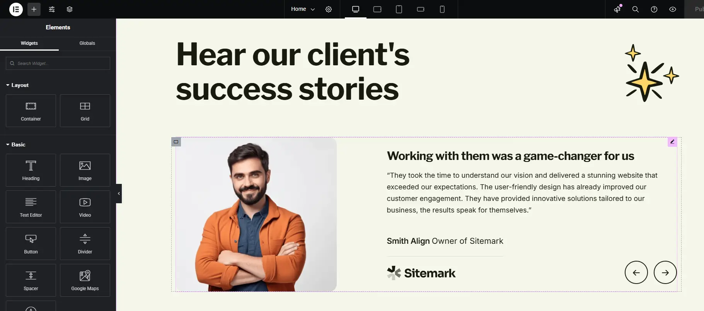Choose the Image widget

pos(85,170)
